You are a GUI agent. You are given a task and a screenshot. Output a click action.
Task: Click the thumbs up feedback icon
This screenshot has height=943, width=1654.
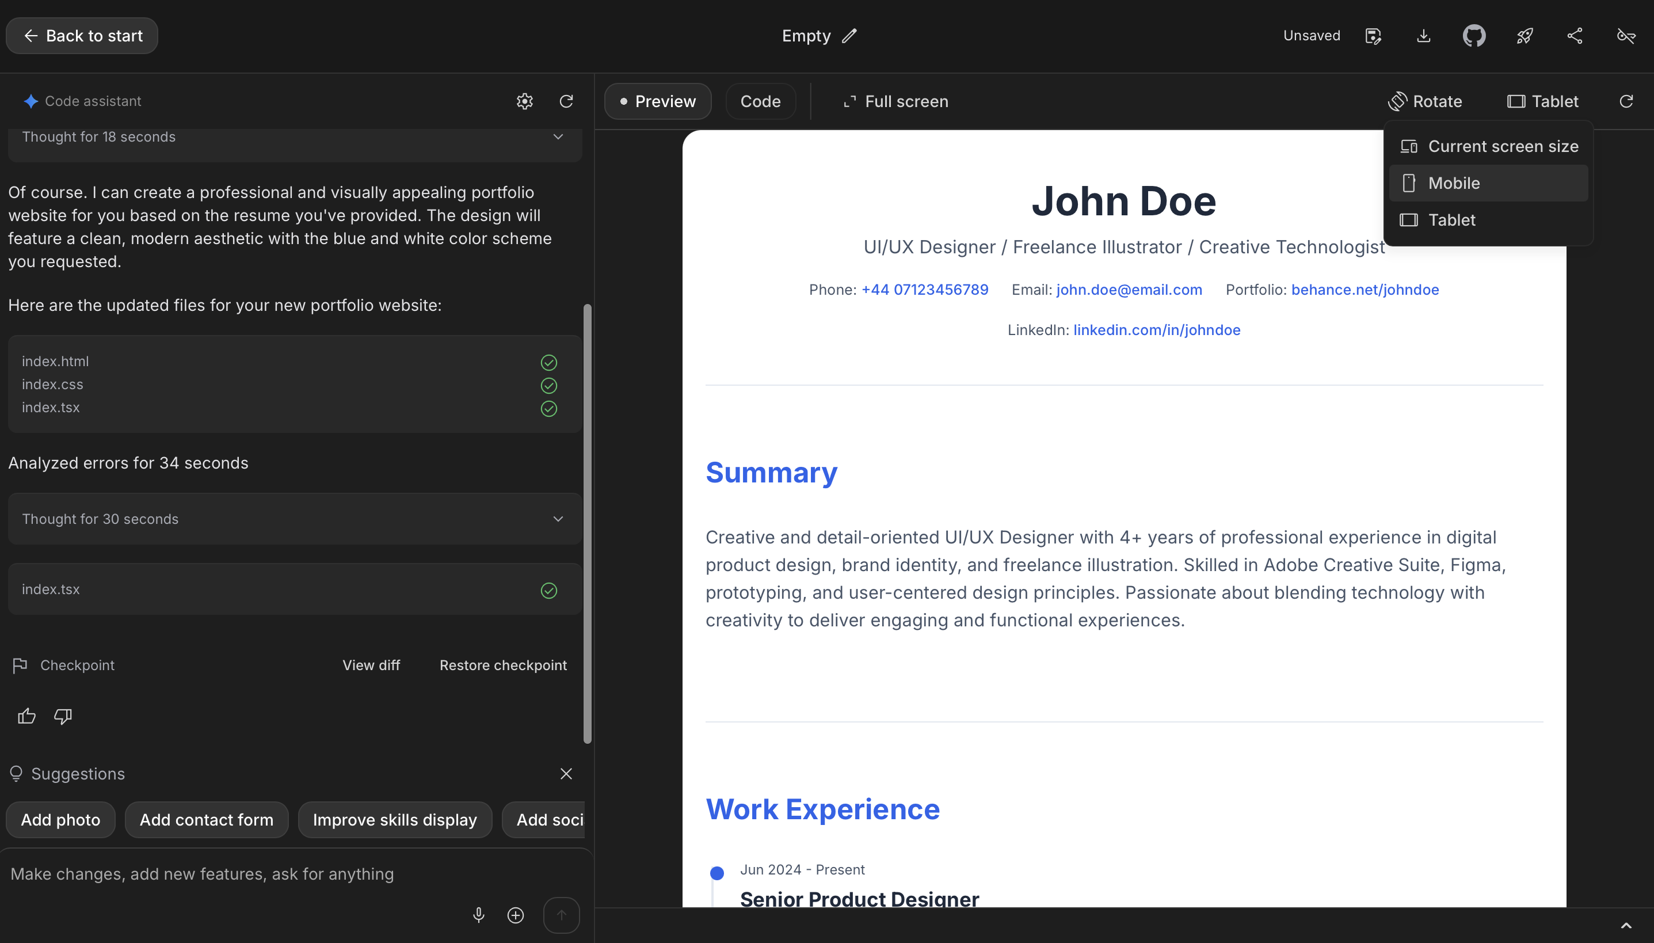(x=26, y=716)
